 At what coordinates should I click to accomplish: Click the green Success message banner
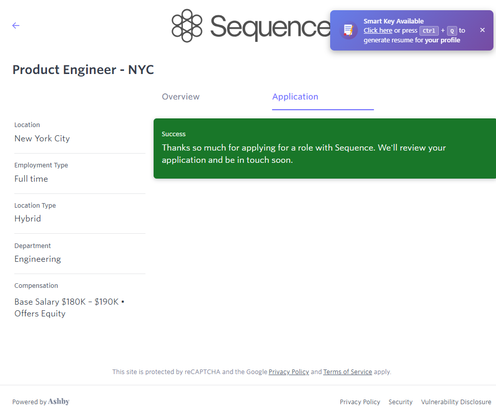click(x=325, y=149)
